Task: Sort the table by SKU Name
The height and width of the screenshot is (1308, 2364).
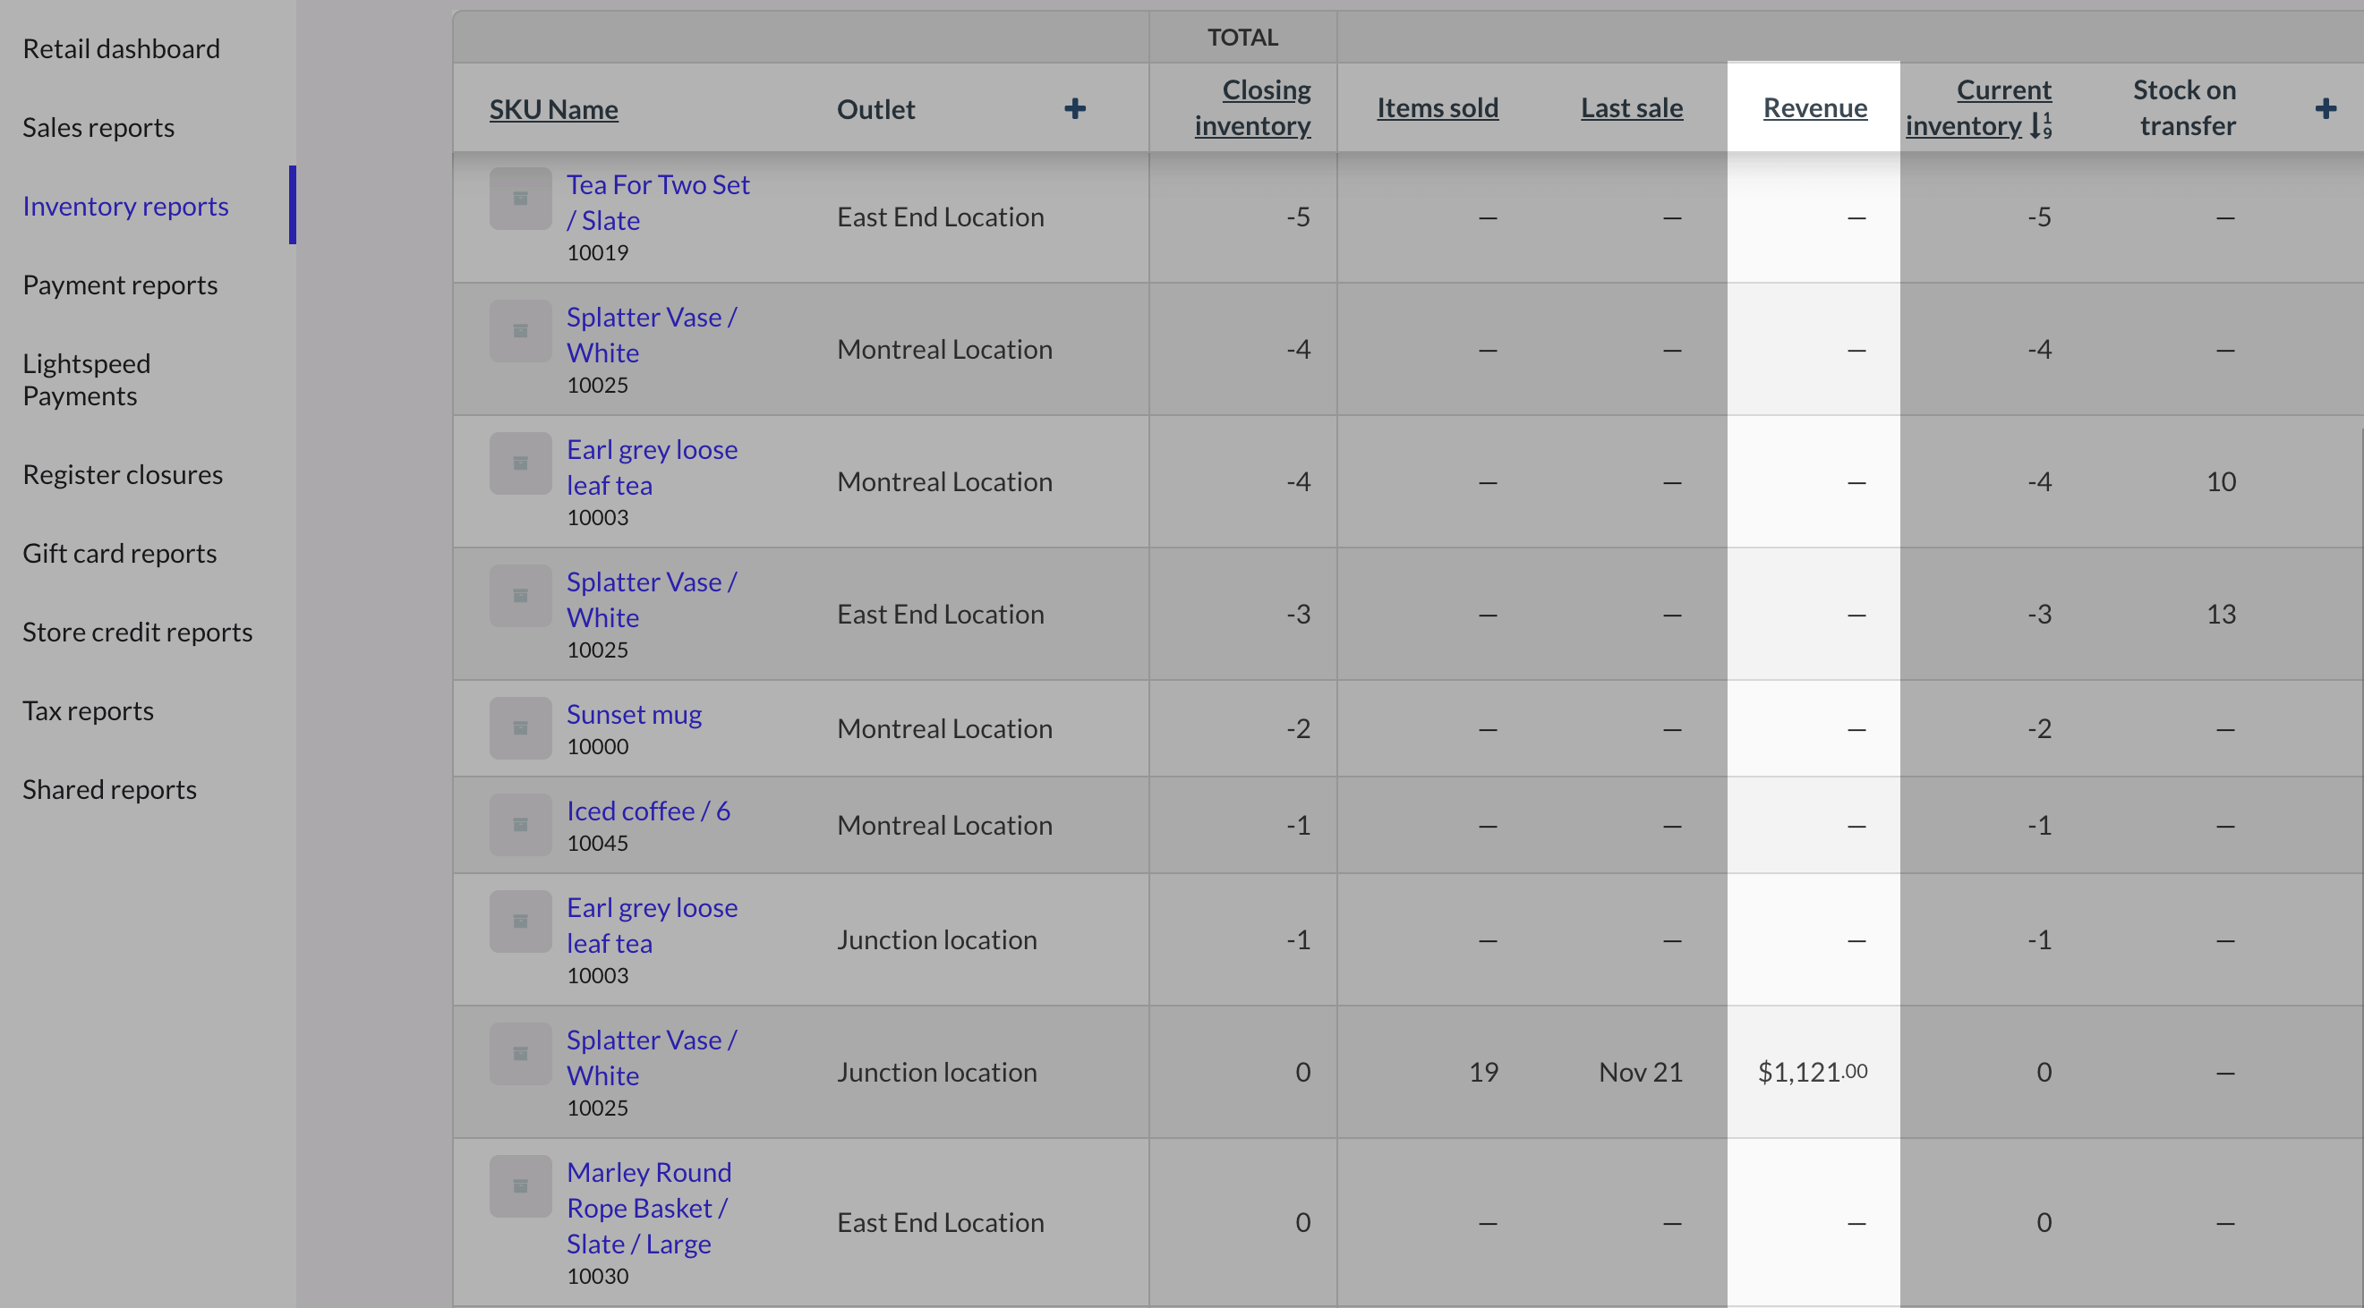Action: click(x=553, y=109)
